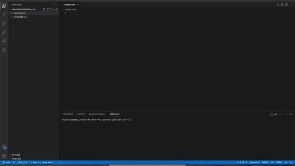Create a new folder in Explorer
Image resolution: width=295 pixels, height=166 pixels.
pos(48,9)
